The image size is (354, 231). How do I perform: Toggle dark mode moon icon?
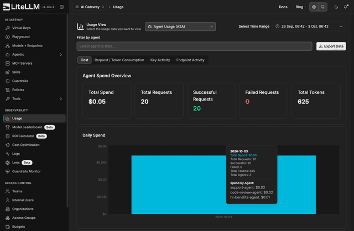click(x=336, y=7)
